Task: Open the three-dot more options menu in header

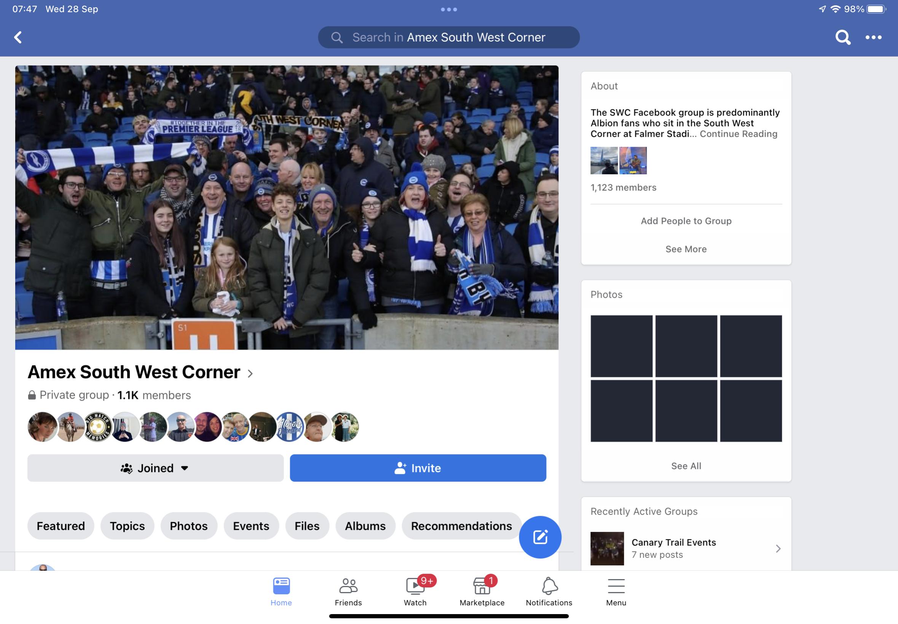Action: [873, 37]
